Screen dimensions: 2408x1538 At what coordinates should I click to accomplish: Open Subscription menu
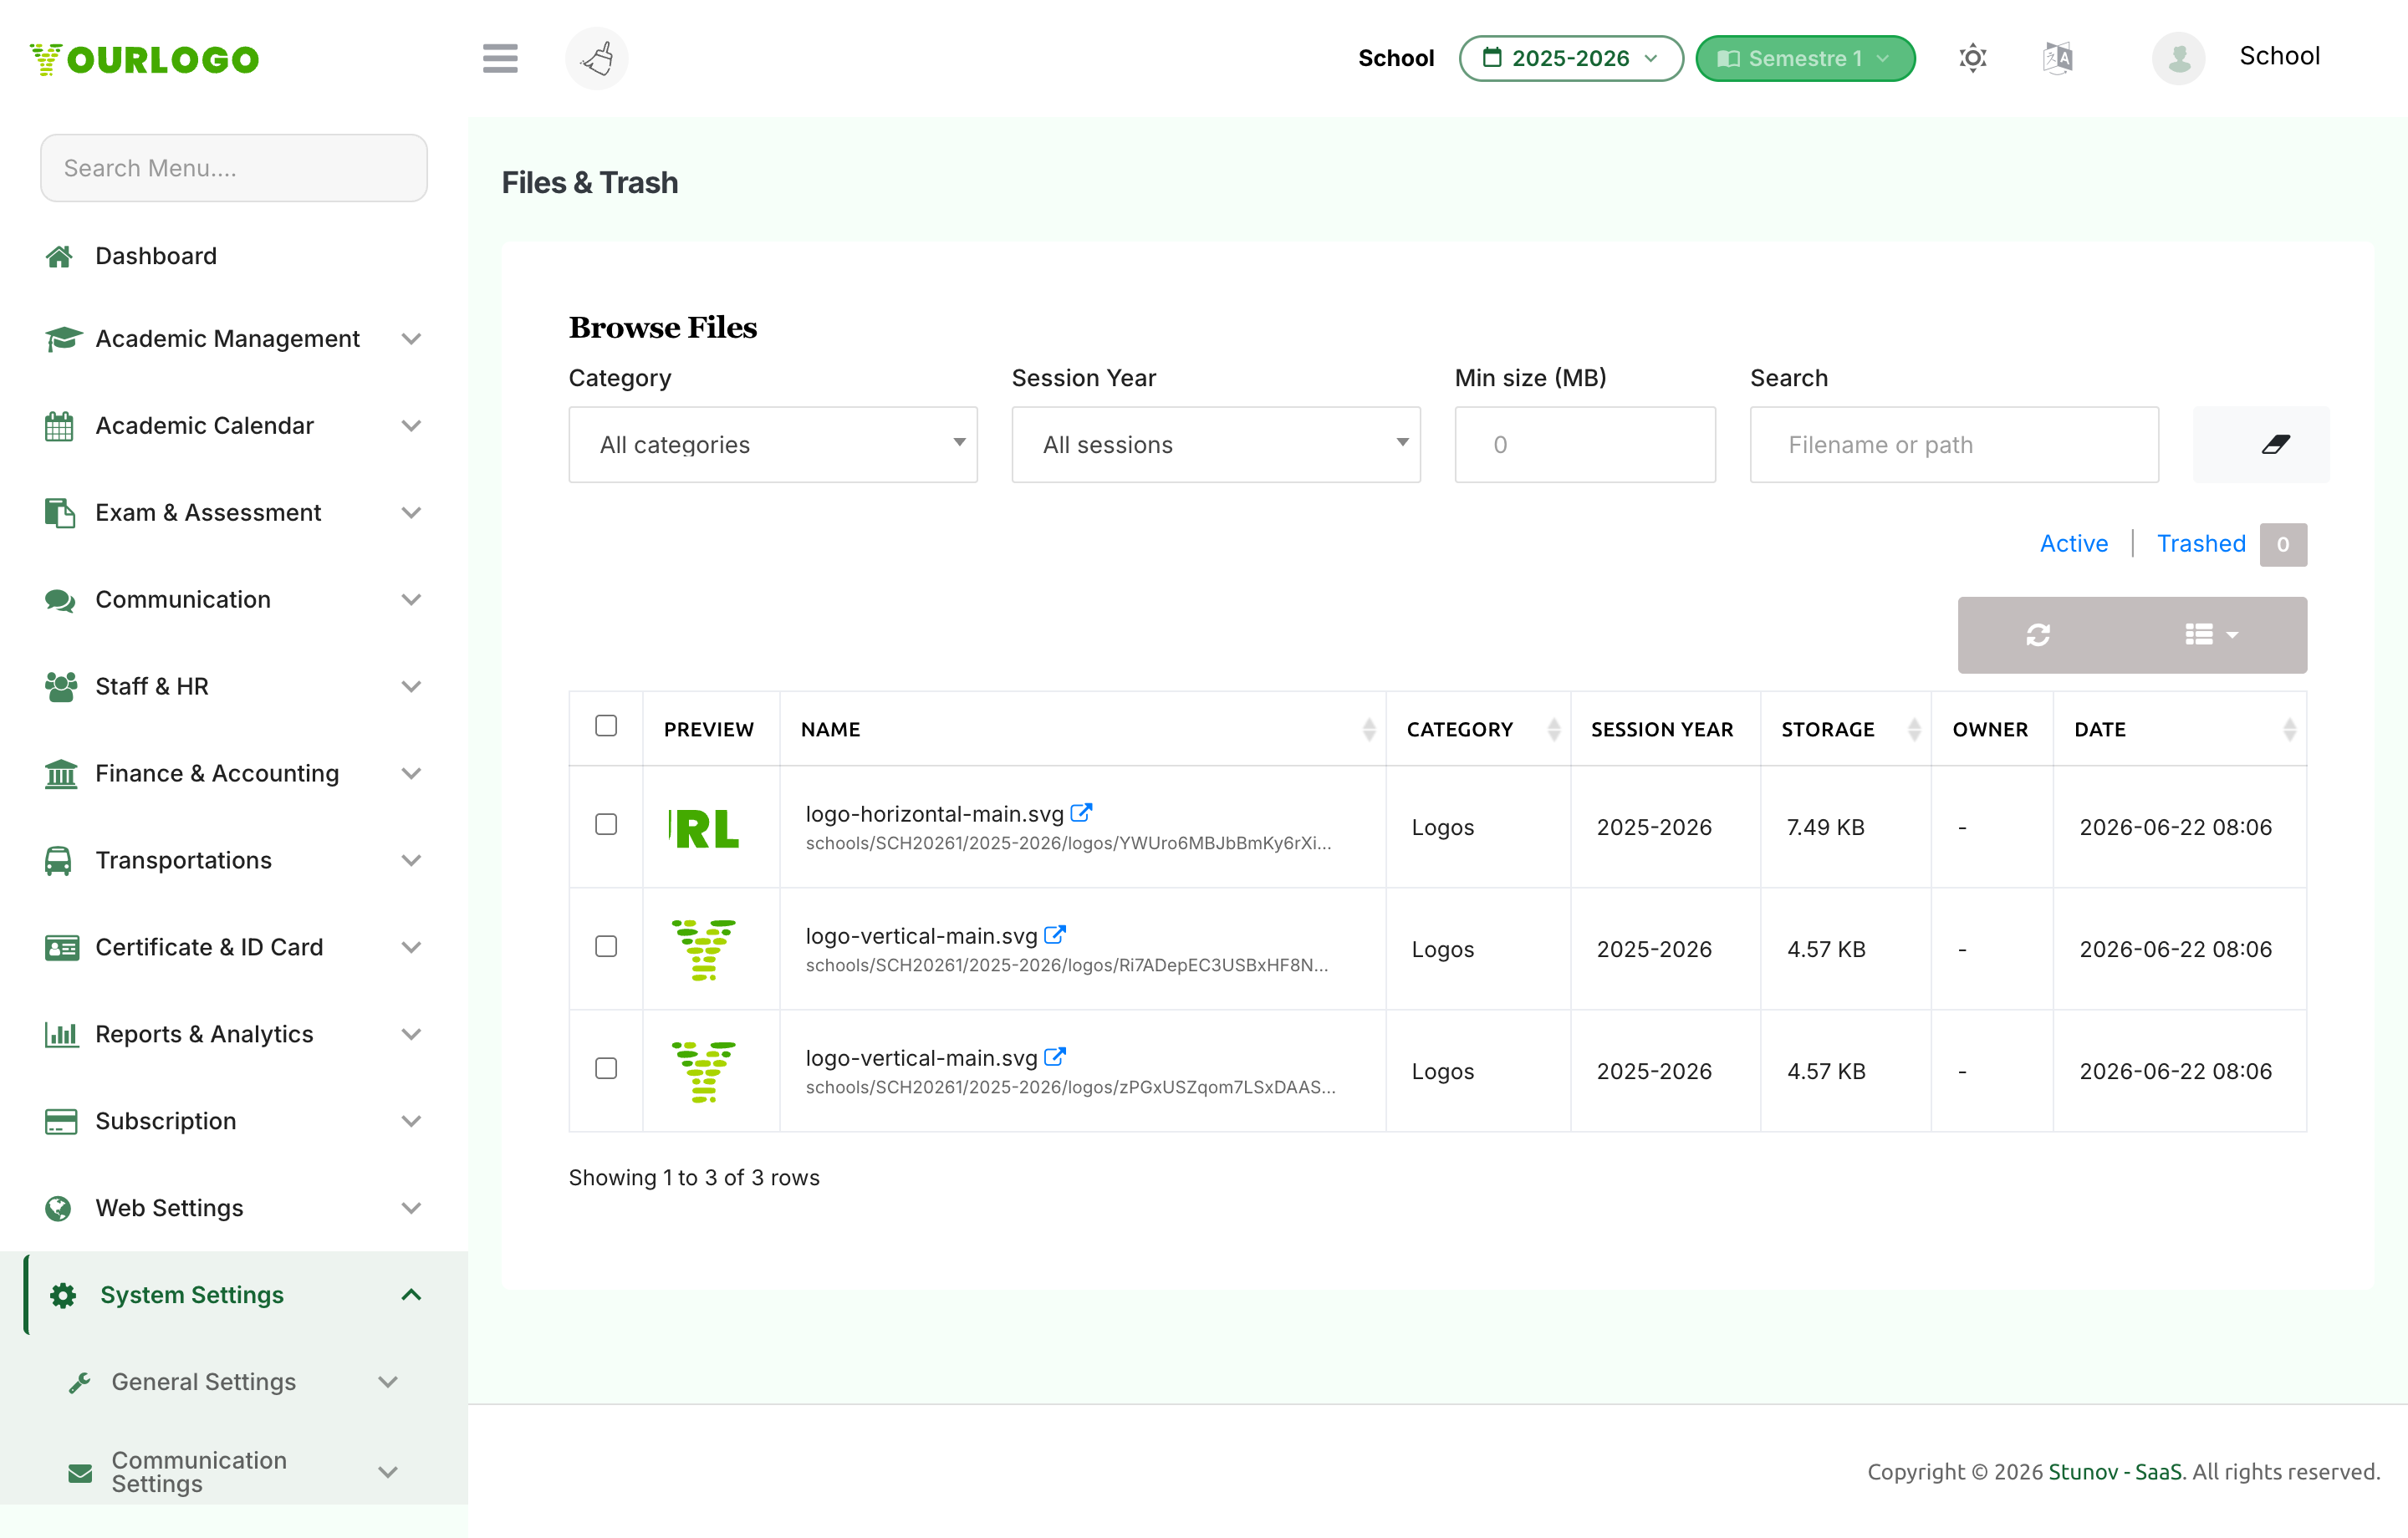pos(234,1122)
